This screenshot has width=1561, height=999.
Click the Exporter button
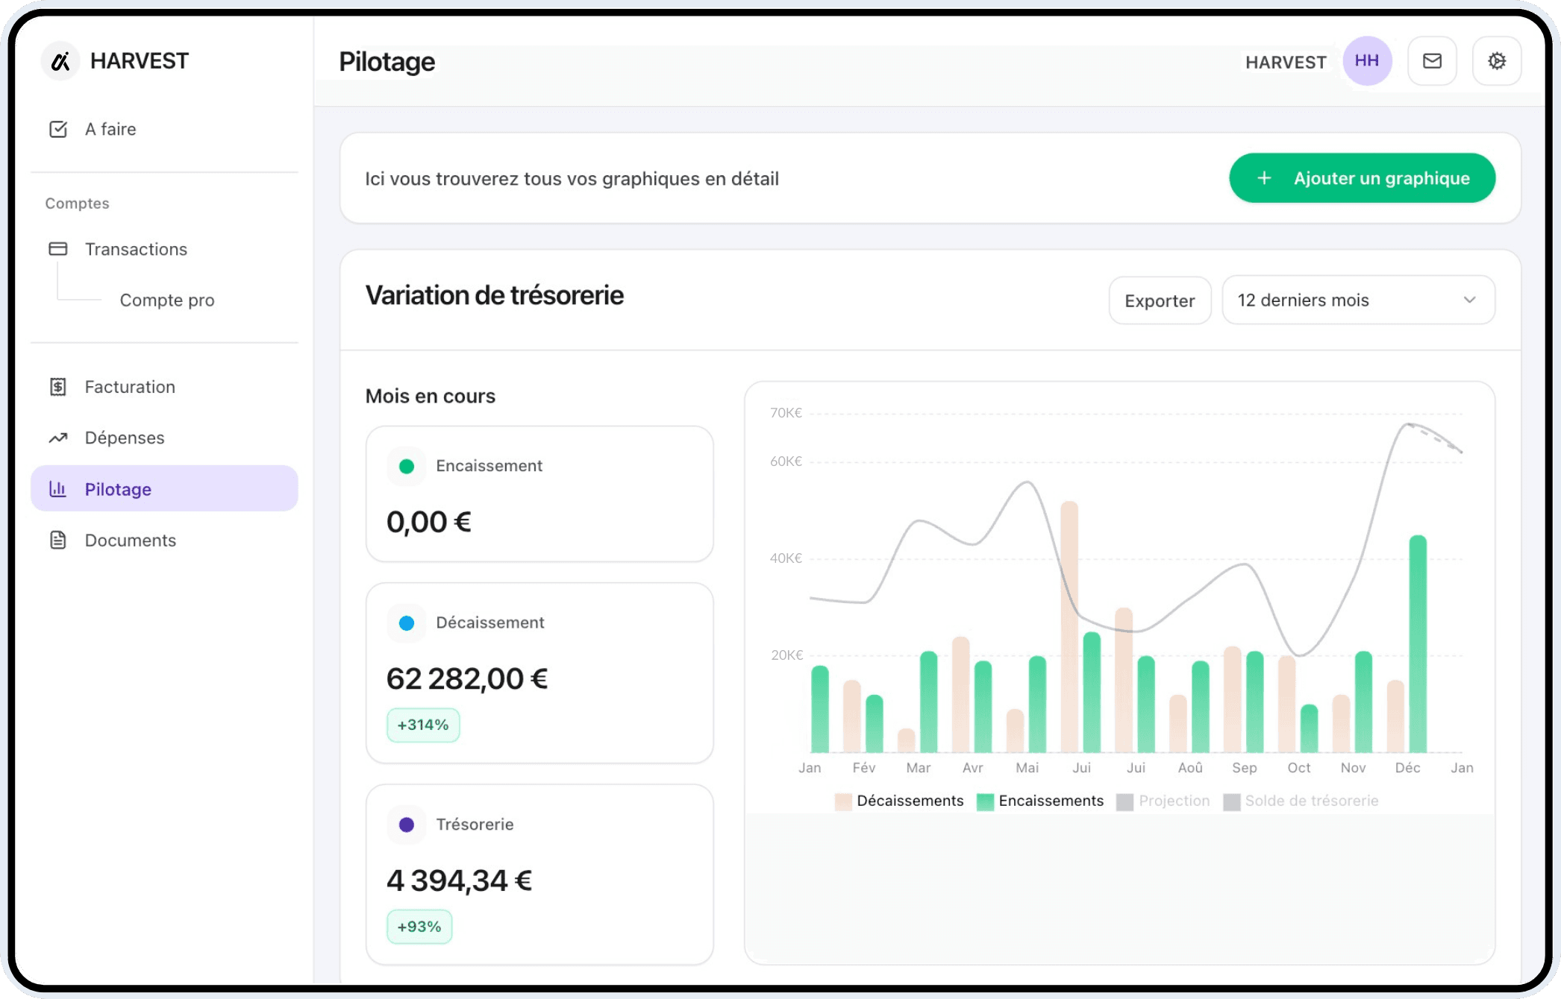1159,300
